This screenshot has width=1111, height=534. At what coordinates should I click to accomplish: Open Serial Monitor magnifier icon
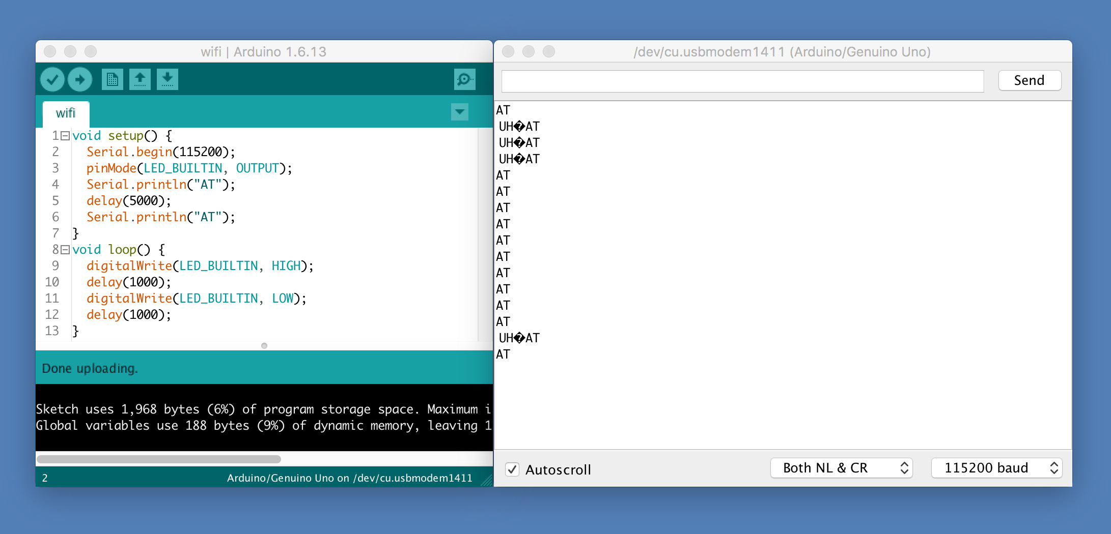pos(464,79)
